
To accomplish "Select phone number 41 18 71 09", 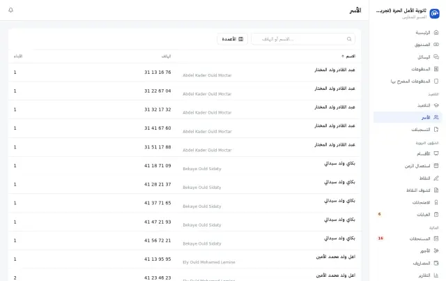I will [157, 166].
